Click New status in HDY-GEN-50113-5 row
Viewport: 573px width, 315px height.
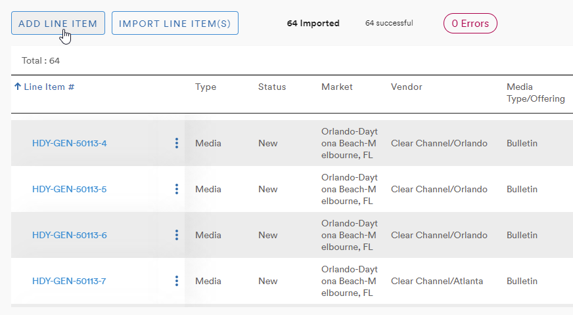tap(268, 189)
